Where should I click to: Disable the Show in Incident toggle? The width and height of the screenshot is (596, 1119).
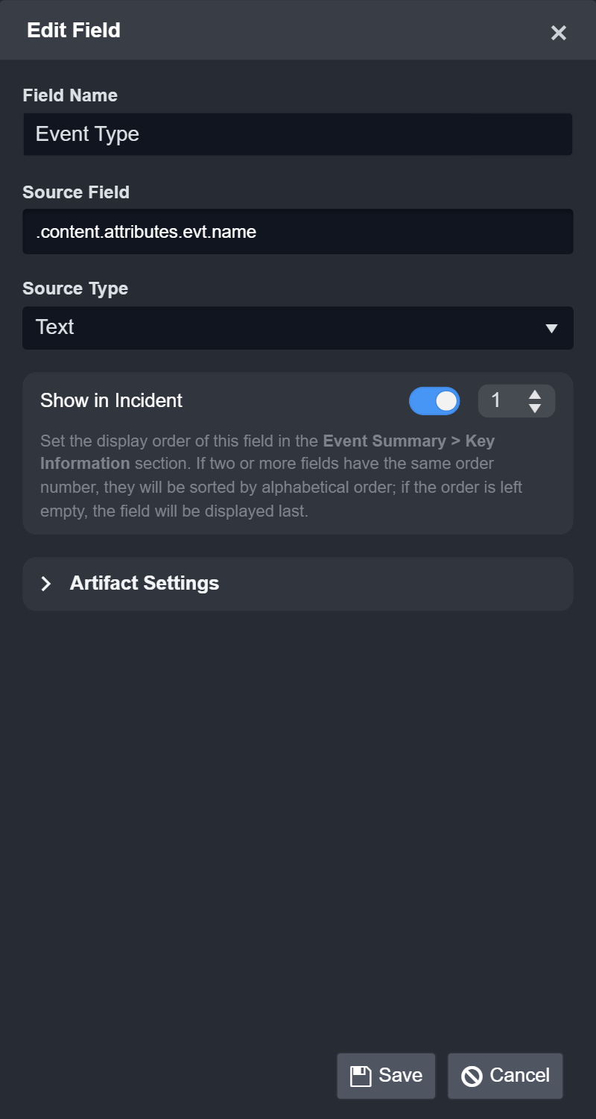click(434, 401)
